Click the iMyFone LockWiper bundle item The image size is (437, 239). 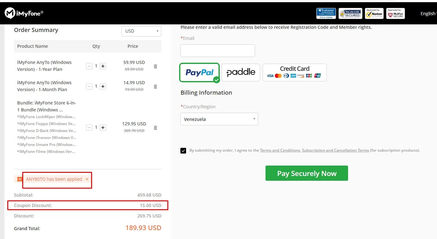[46, 117]
